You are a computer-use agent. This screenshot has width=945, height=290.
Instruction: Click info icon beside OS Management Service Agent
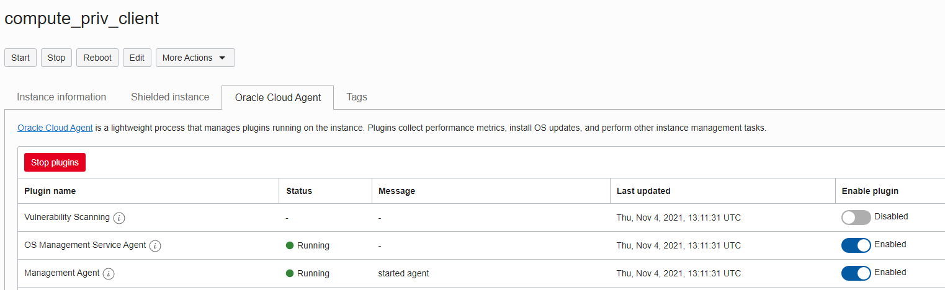(x=155, y=246)
